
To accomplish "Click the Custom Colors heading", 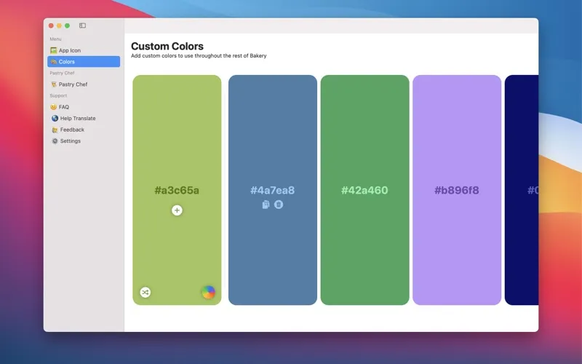I will tap(167, 46).
